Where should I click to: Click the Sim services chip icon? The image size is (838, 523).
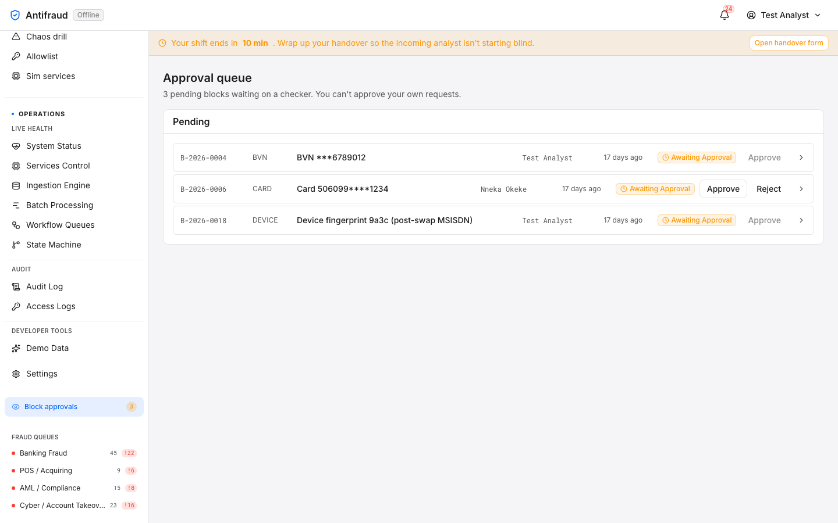tap(16, 76)
